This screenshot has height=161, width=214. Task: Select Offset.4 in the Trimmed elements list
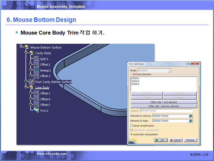135,81
